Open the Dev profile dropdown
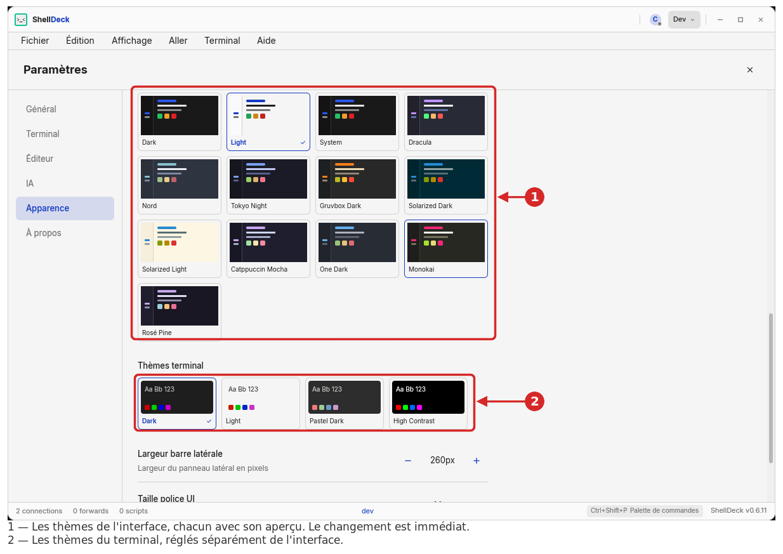The height and width of the screenshot is (554, 783). click(684, 20)
